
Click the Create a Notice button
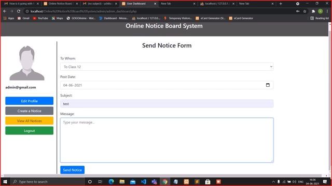coord(29,111)
